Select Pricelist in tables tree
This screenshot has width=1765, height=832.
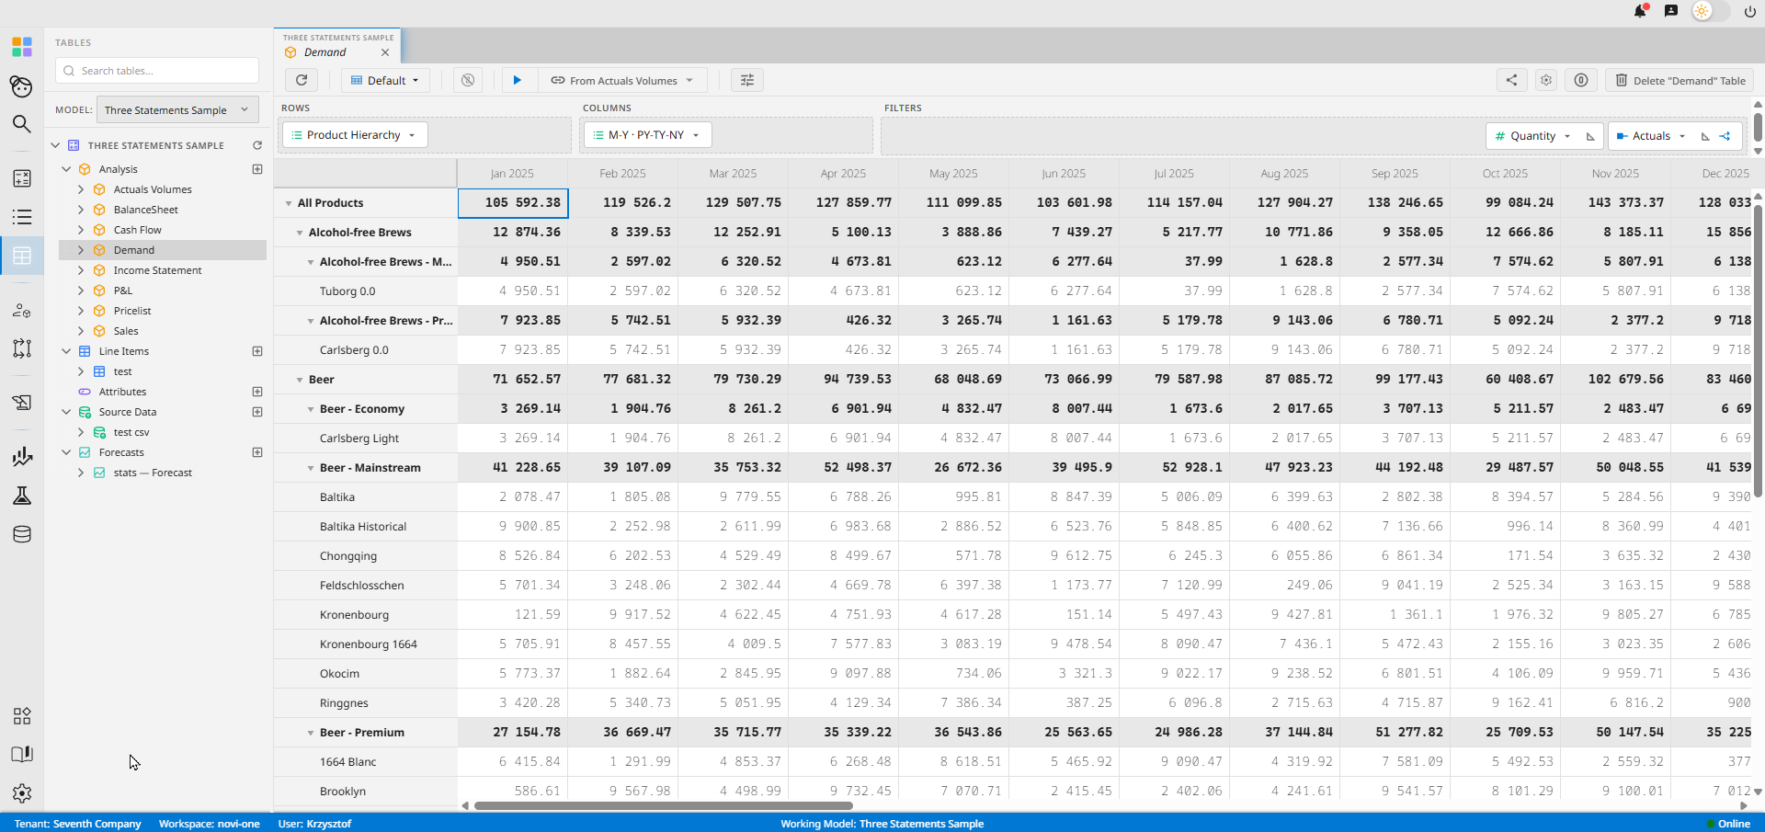[132, 311]
